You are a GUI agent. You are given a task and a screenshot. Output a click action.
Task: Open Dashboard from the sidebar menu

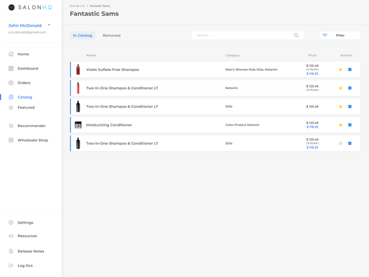pos(28,68)
